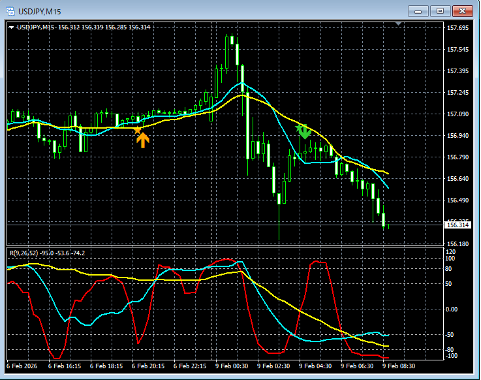The image size is (481, 380).
Task: Click the 6 Feb 20:15 time axis label
Action: 148,366
